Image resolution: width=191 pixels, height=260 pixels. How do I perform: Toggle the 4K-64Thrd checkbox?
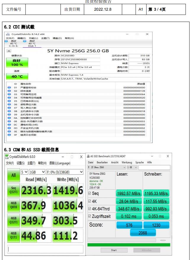pos(89,208)
